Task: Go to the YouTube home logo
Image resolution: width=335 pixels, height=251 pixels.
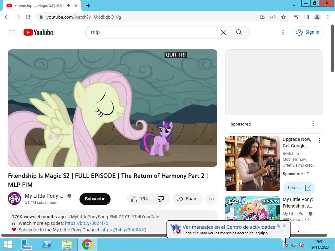Action: tap(38, 32)
